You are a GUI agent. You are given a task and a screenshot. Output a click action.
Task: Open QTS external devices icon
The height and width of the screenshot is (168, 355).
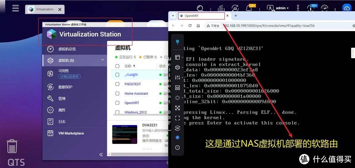click(235, 8)
